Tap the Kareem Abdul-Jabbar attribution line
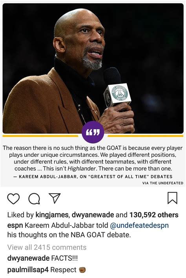This screenshot has width=186, height=278. point(93,176)
